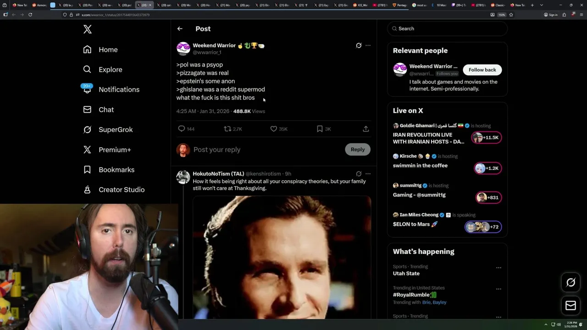Go to Home in the sidebar
The width and height of the screenshot is (587, 330).
[100, 49]
